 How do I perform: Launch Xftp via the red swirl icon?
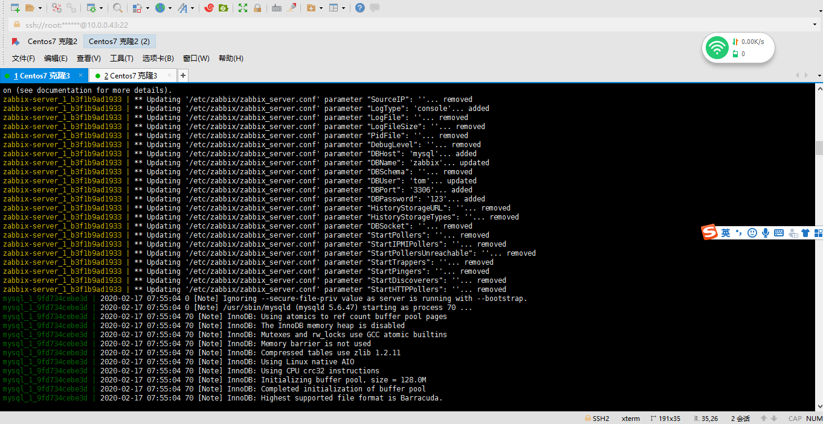pos(209,8)
